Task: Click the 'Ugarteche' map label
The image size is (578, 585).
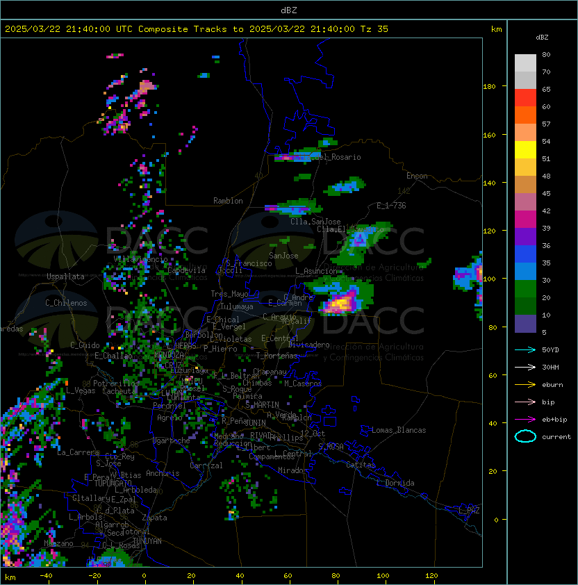Action: click(x=171, y=440)
